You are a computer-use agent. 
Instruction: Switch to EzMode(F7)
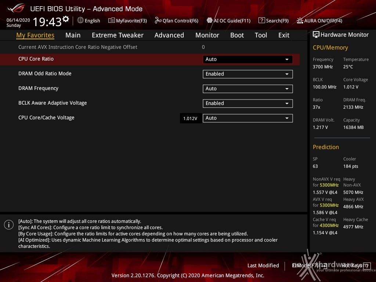(x=309, y=266)
